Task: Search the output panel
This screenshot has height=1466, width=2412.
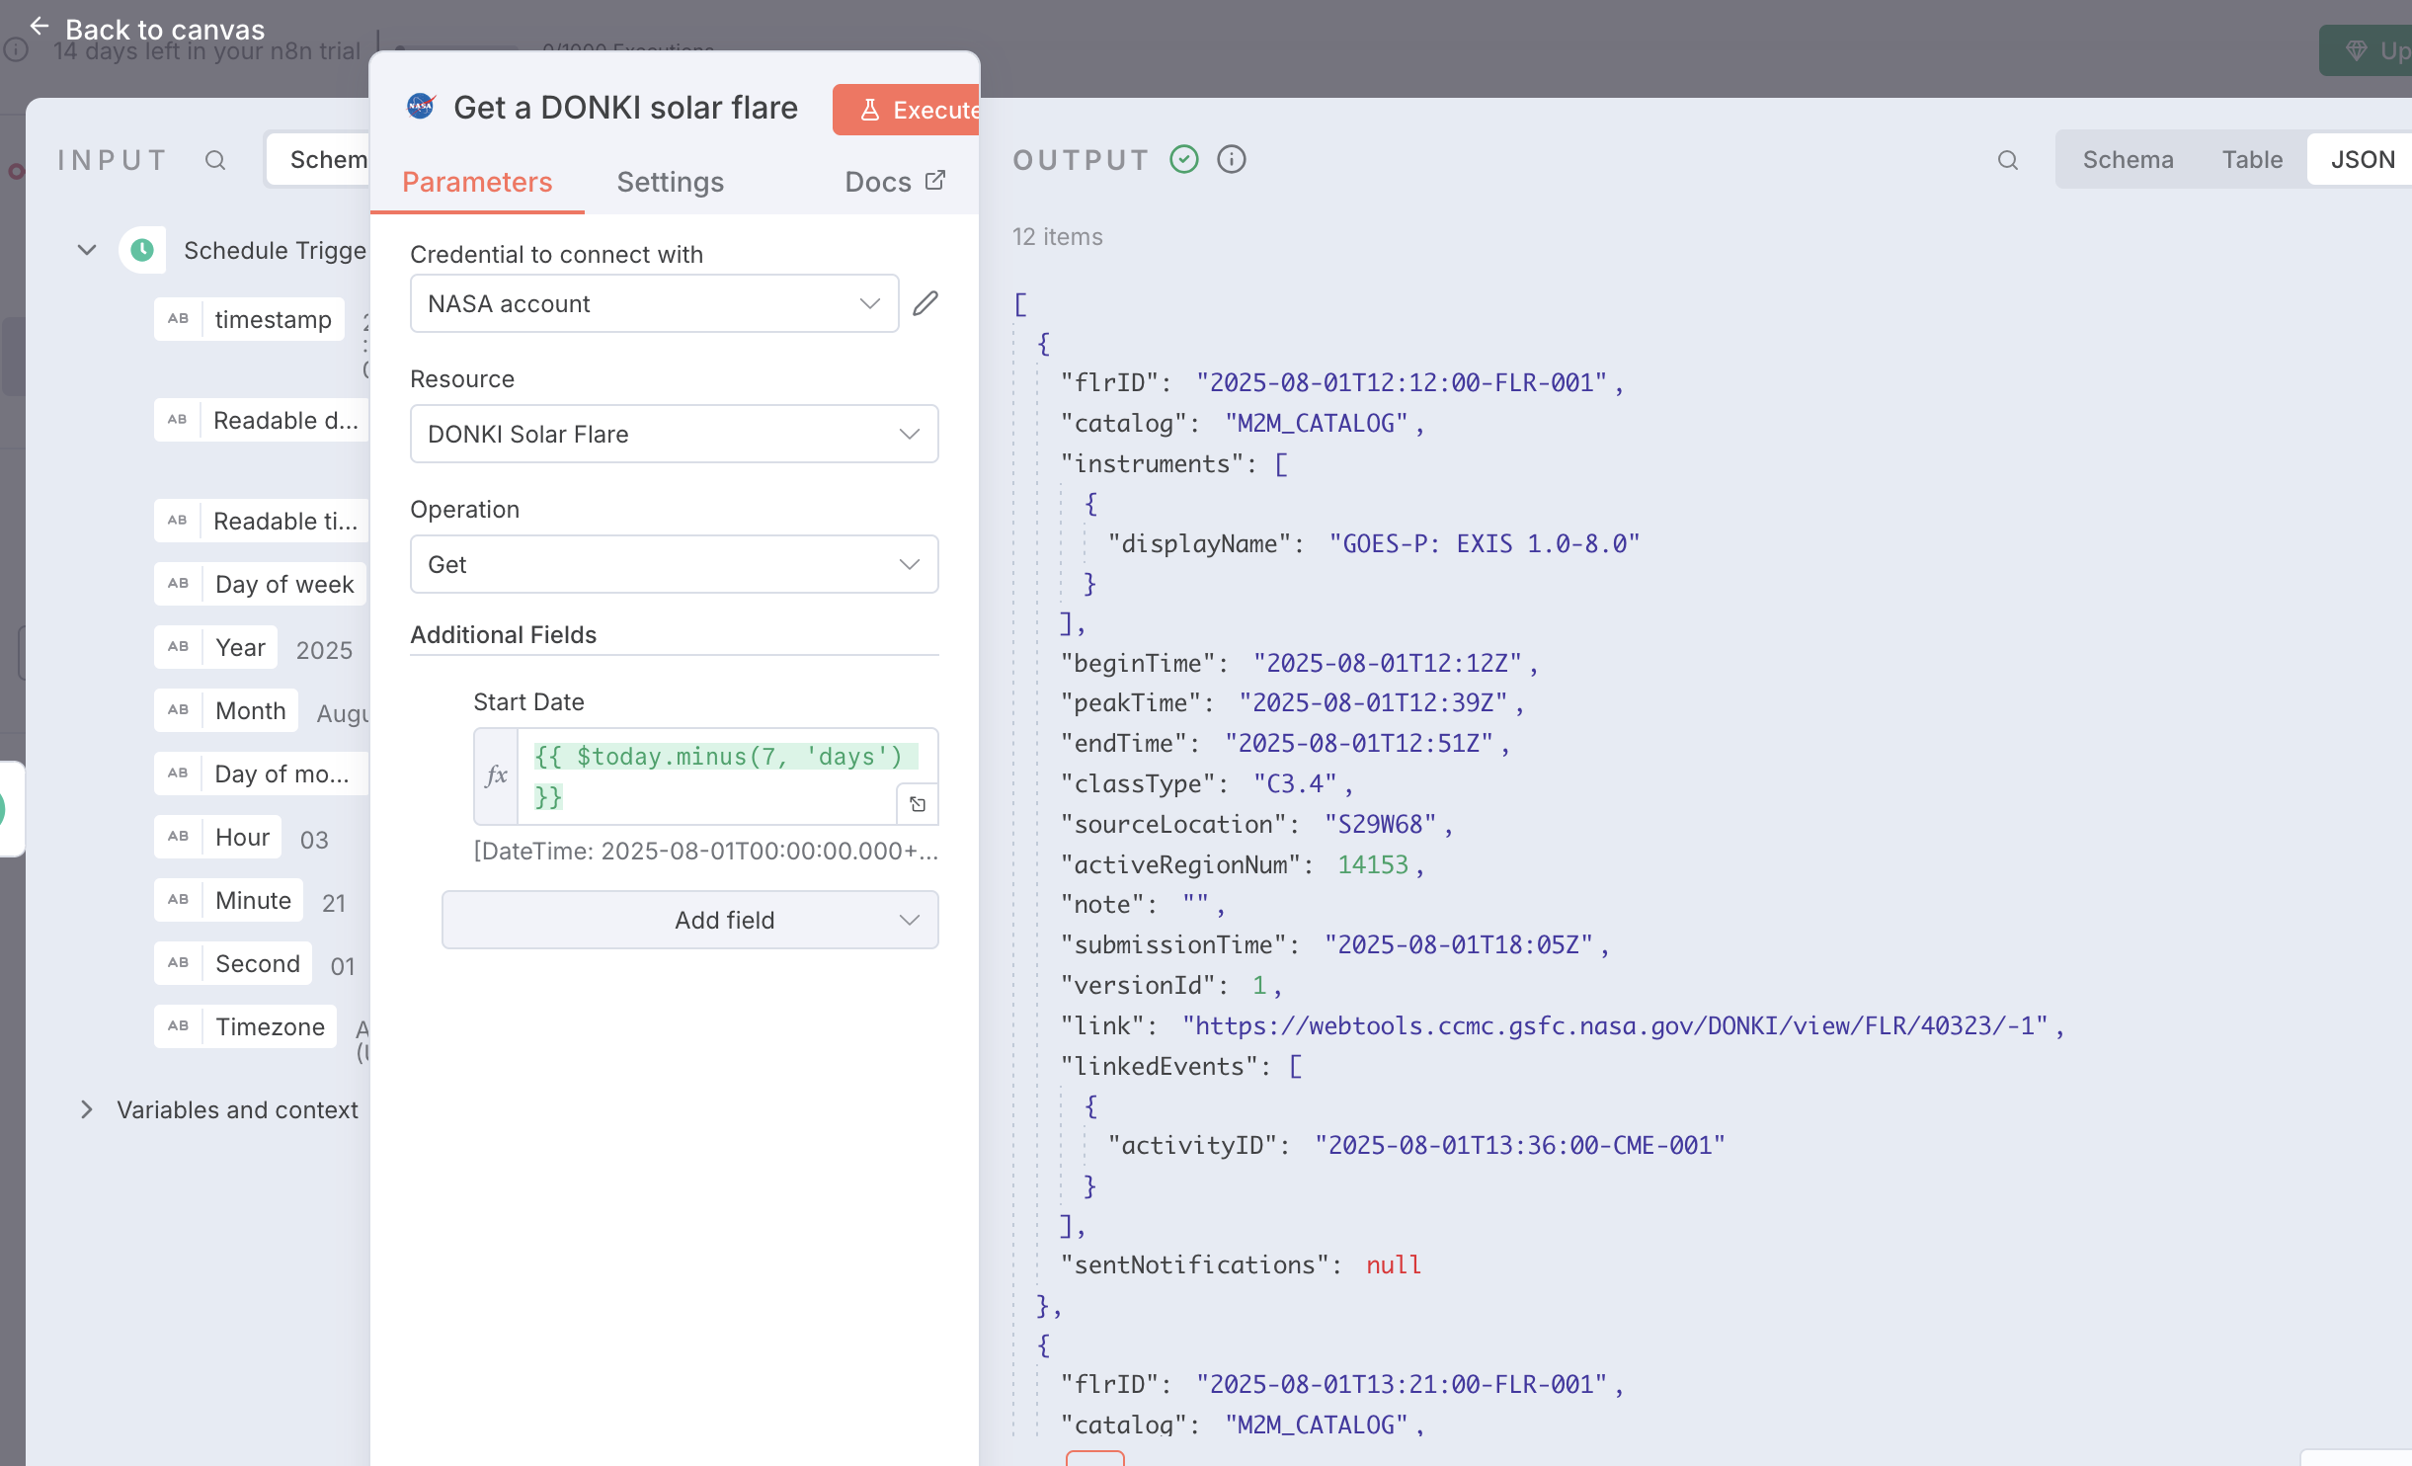Action: click(2007, 160)
